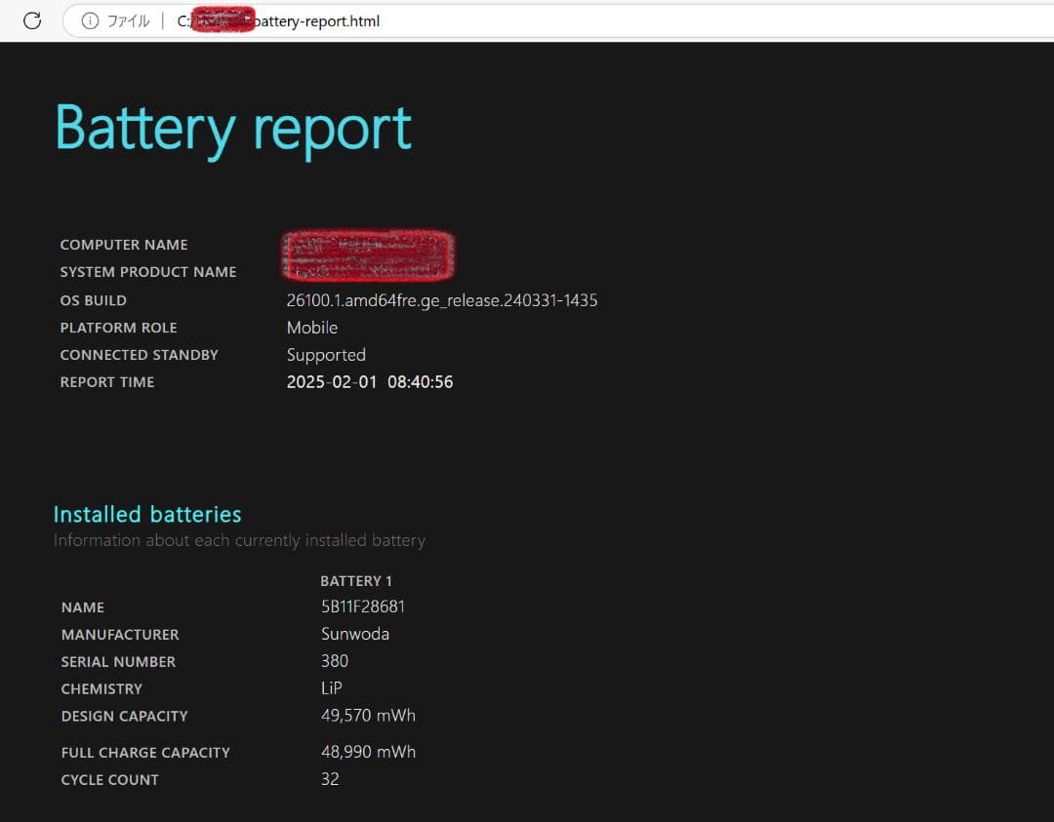Image resolution: width=1054 pixels, height=822 pixels.
Task: Open the site information icon in address bar
Action: 90,20
